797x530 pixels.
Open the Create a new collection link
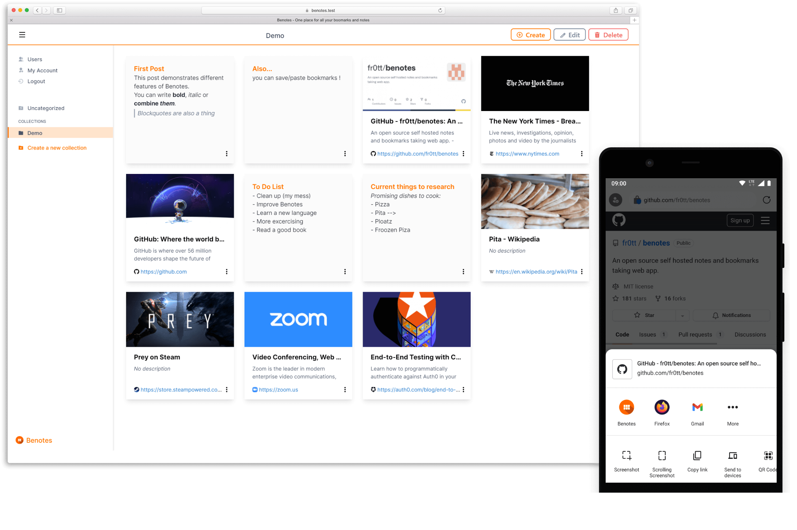tap(57, 147)
